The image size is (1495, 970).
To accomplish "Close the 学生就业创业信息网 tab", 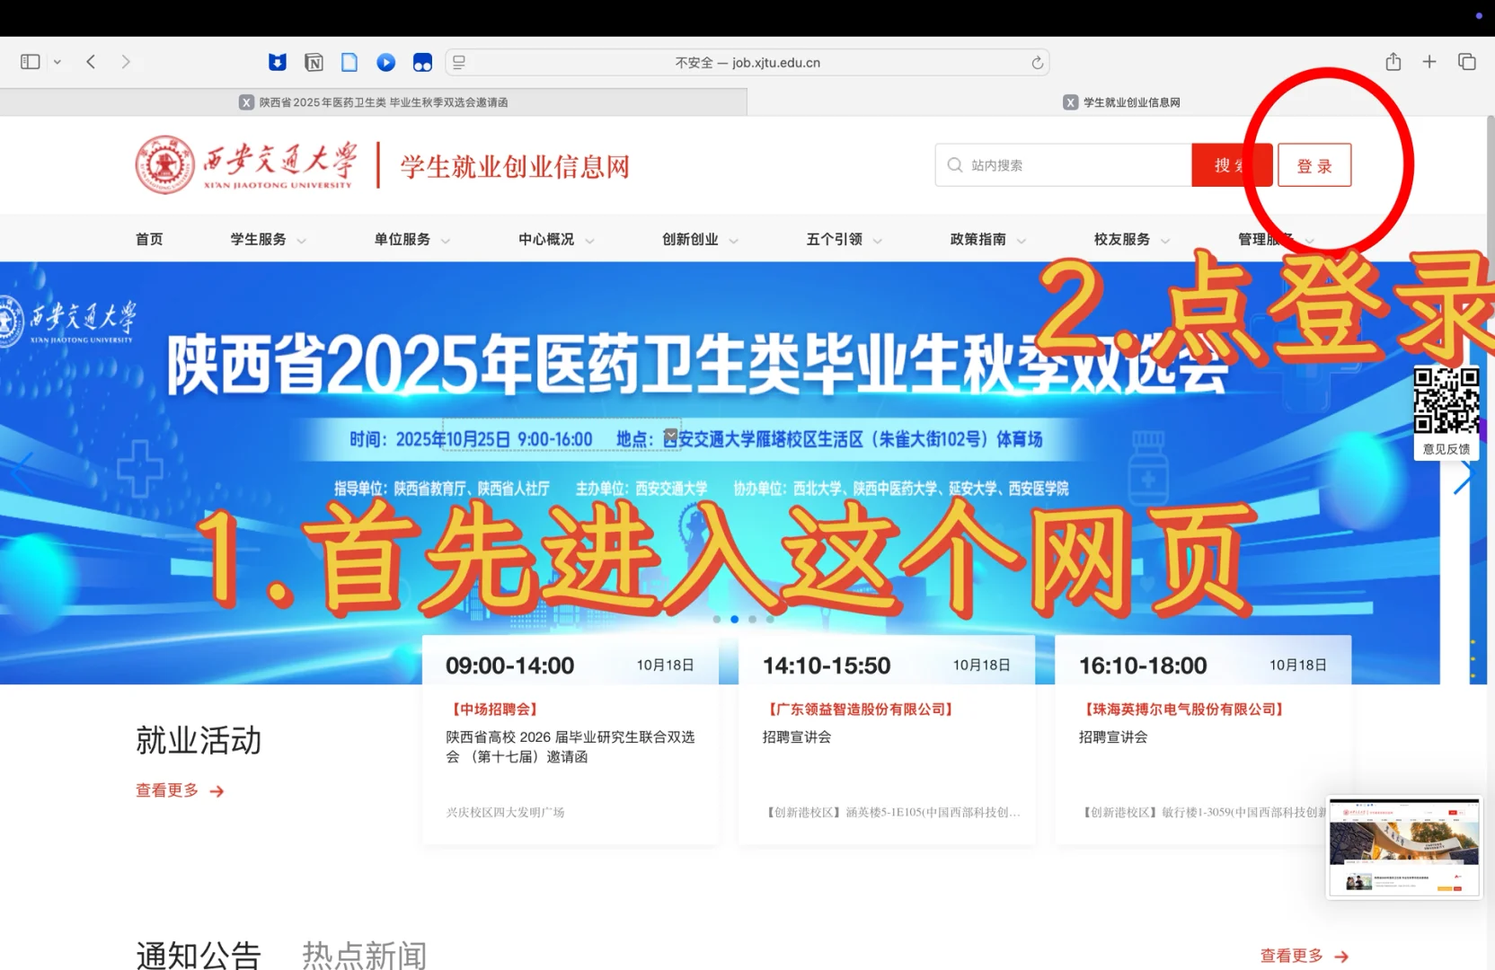I will 1070,102.
